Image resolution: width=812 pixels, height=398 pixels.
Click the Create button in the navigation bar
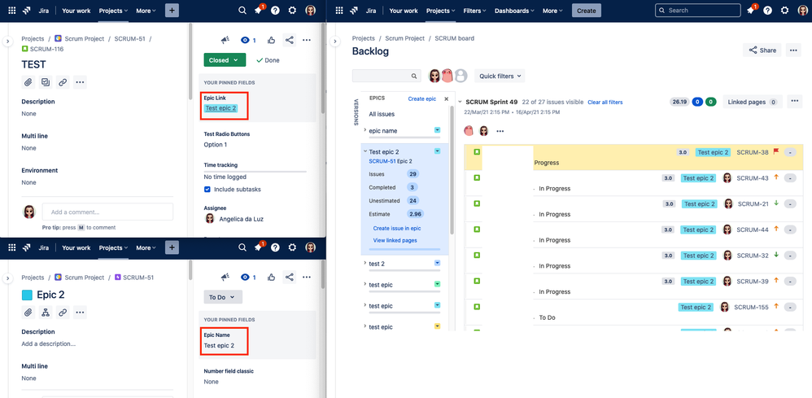585,11
